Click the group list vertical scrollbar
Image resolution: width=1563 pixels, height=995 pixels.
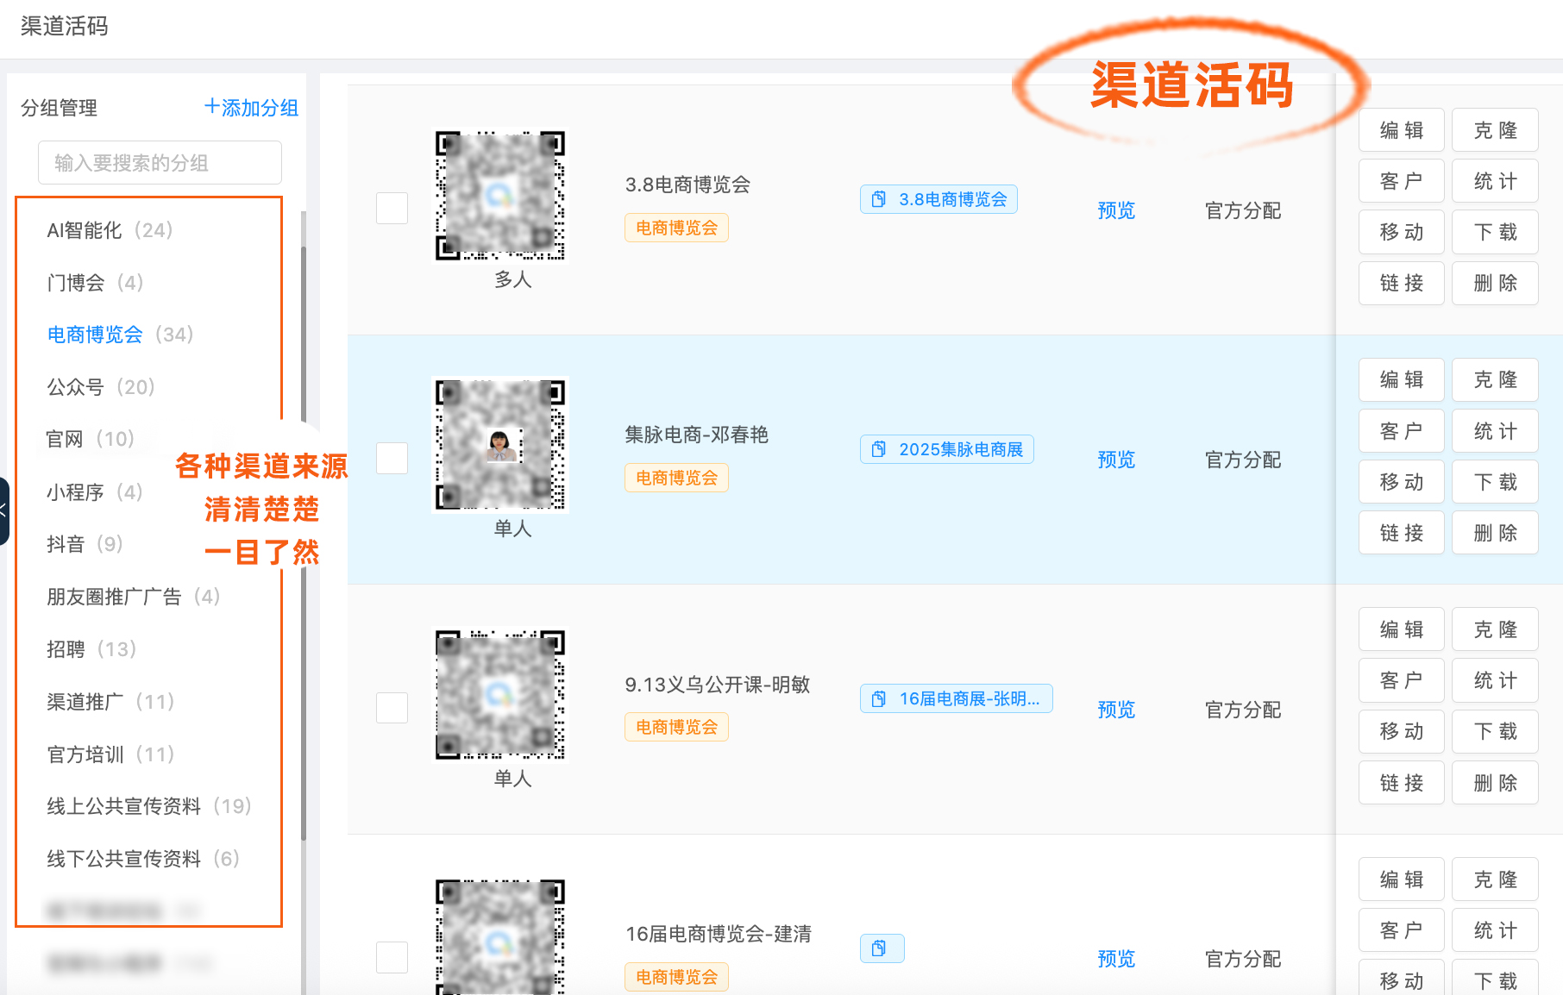(x=304, y=543)
